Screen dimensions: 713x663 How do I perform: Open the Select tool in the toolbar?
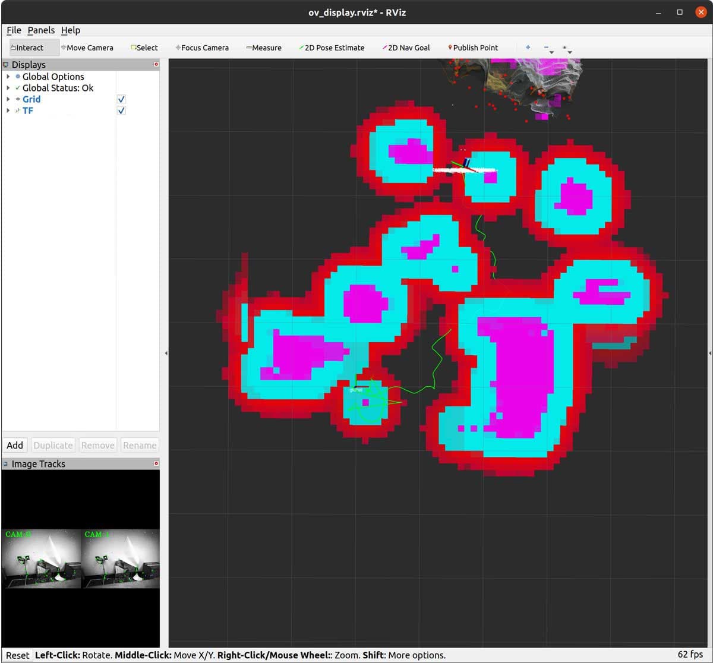click(x=144, y=48)
